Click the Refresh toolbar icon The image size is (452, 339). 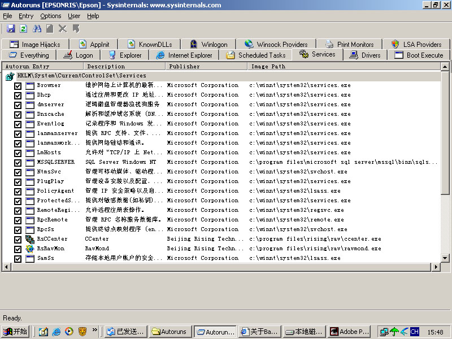coord(24,29)
